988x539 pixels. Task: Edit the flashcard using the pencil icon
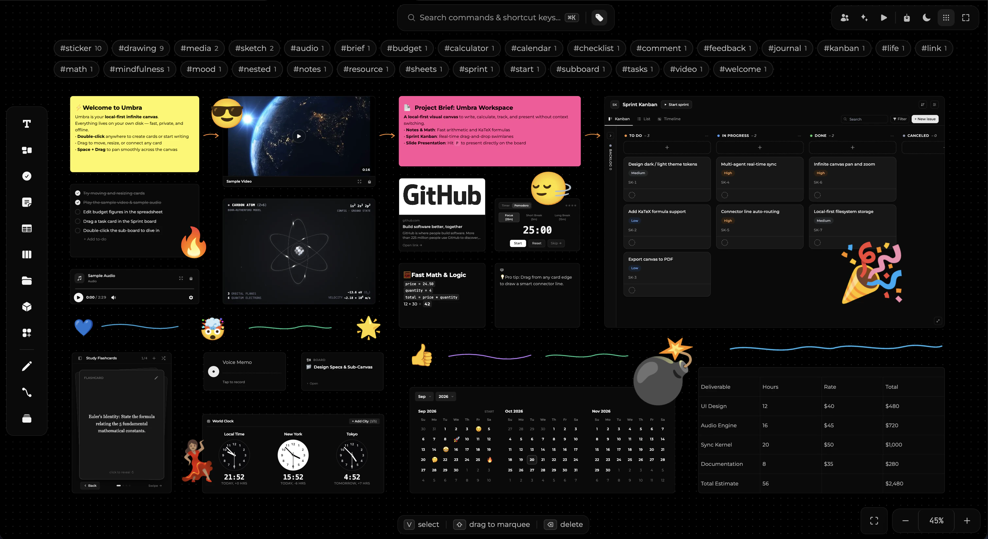coord(156,378)
